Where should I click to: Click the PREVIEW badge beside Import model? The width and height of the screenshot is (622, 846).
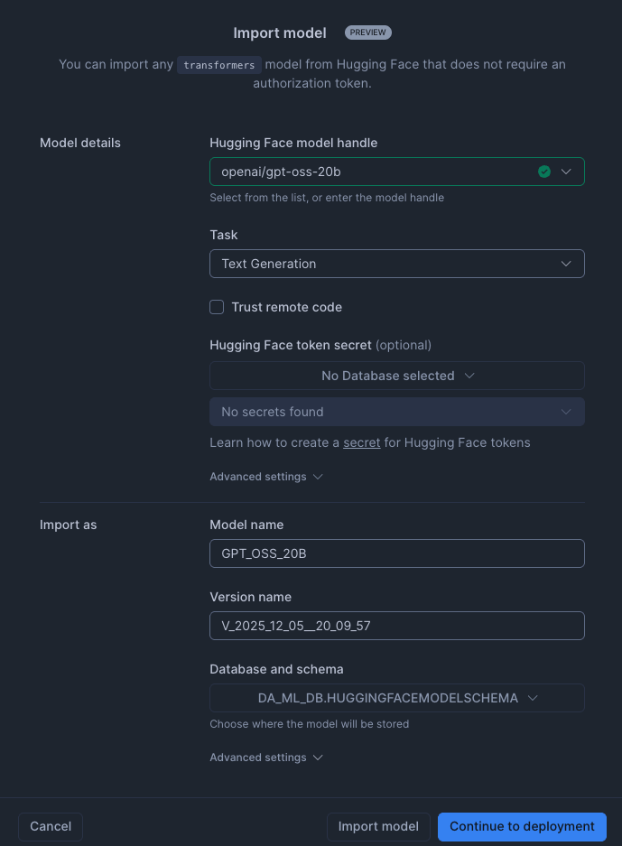click(367, 33)
